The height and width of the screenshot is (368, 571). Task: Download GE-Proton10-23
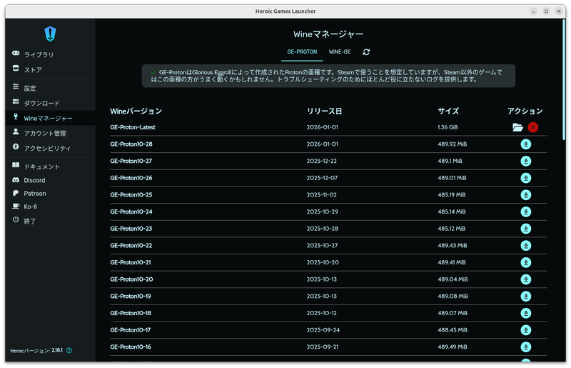[525, 229]
